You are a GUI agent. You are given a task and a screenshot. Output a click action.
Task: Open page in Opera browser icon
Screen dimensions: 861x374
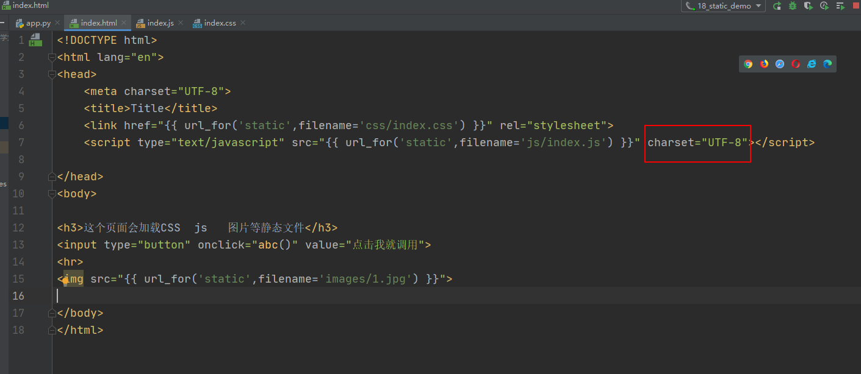[x=796, y=64]
